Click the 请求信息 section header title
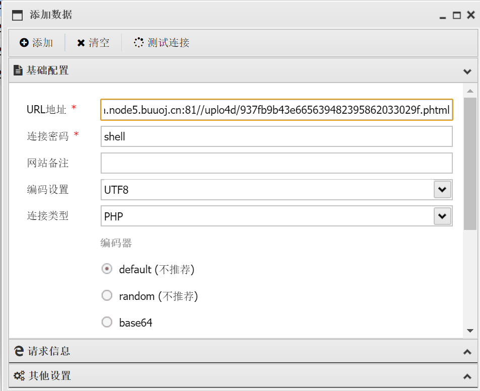This screenshot has width=480, height=391. [49, 351]
